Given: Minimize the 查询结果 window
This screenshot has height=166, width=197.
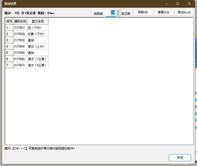Looking at the screenshot, I should [x=166, y=4].
